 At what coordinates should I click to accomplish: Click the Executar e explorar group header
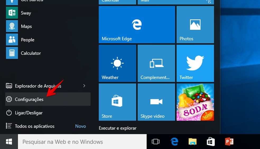[x=118, y=128]
